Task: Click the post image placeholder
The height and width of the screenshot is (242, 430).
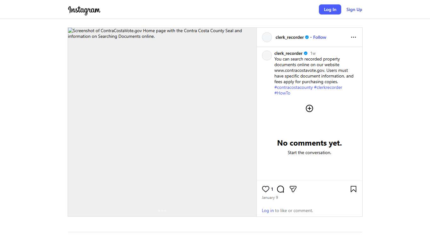Action: coord(162,126)
